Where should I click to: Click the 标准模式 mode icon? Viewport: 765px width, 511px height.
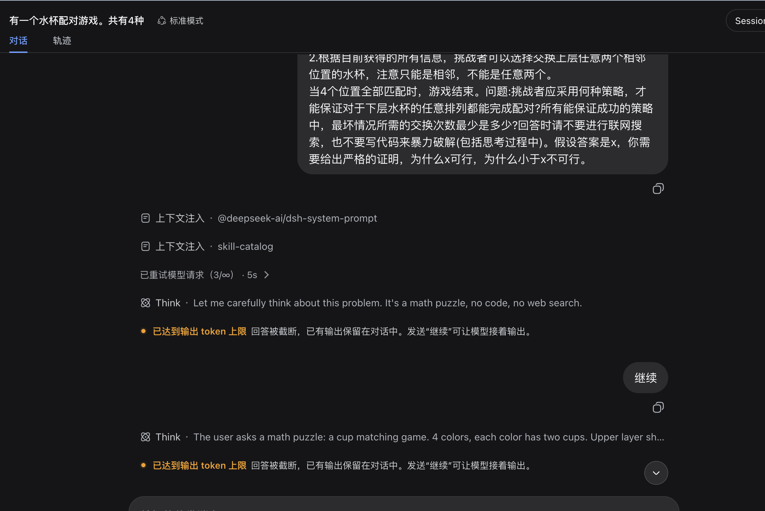(162, 21)
